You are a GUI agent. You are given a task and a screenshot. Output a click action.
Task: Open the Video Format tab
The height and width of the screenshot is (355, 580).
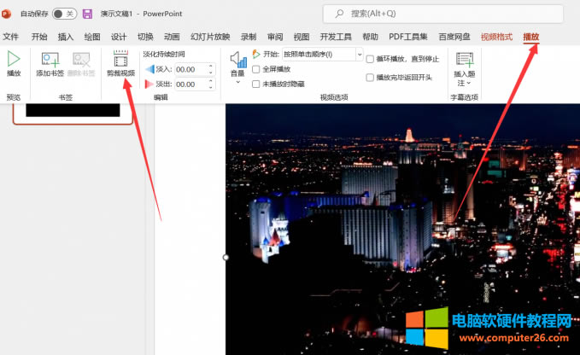[x=496, y=37]
